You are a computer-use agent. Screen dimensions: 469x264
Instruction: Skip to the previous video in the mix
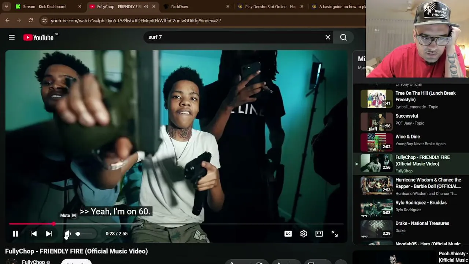tap(33, 234)
